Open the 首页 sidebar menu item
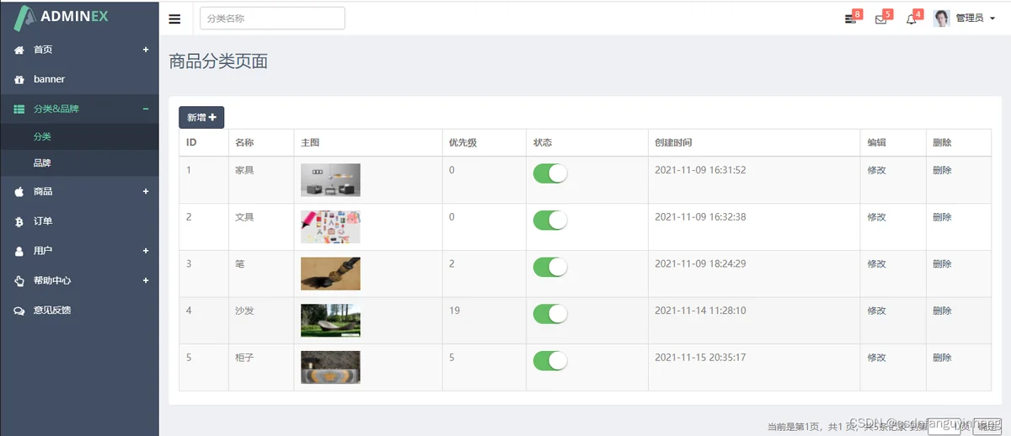 (79, 50)
